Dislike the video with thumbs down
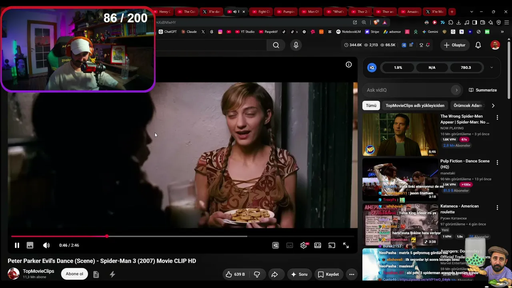The width and height of the screenshot is (512, 288). (x=257, y=274)
